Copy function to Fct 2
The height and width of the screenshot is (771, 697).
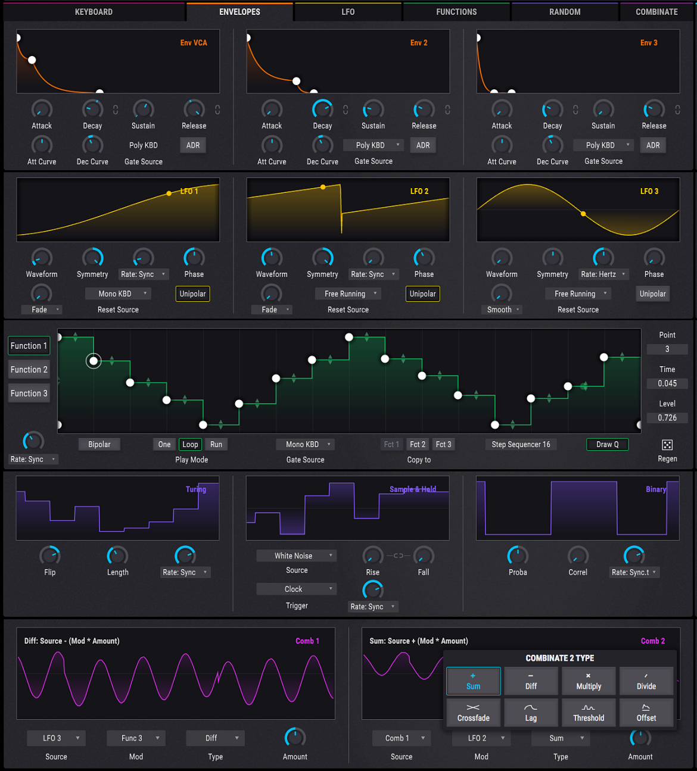[418, 444]
